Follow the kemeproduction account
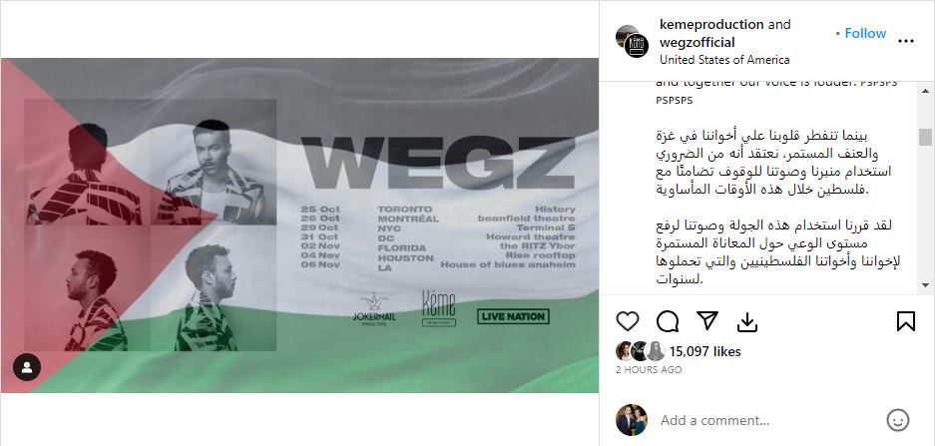Screen dimensions: 935x446 click(x=865, y=33)
